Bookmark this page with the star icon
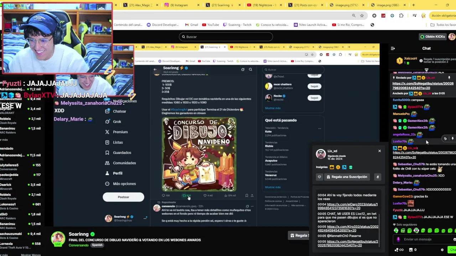Image resolution: width=456 pixels, height=256 pixels. point(362,16)
